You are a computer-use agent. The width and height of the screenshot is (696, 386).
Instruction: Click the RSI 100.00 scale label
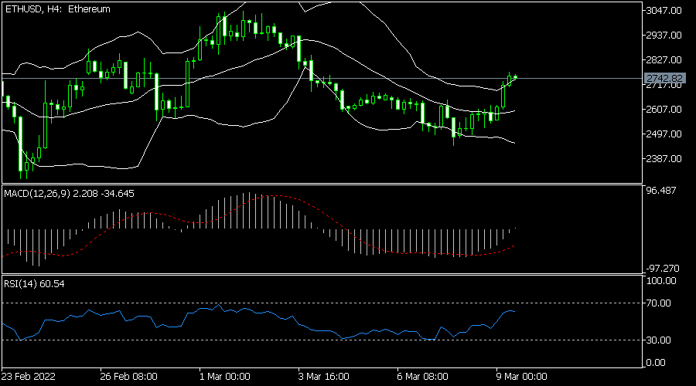(x=661, y=281)
